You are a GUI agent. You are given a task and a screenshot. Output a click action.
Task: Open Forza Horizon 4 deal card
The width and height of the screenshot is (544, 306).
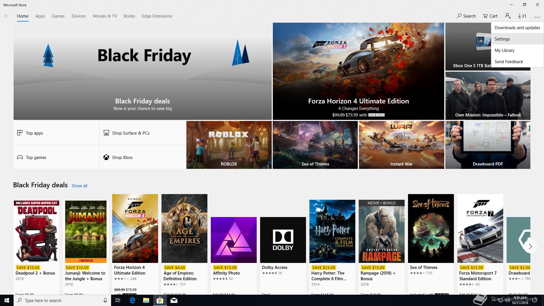pos(135,244)
